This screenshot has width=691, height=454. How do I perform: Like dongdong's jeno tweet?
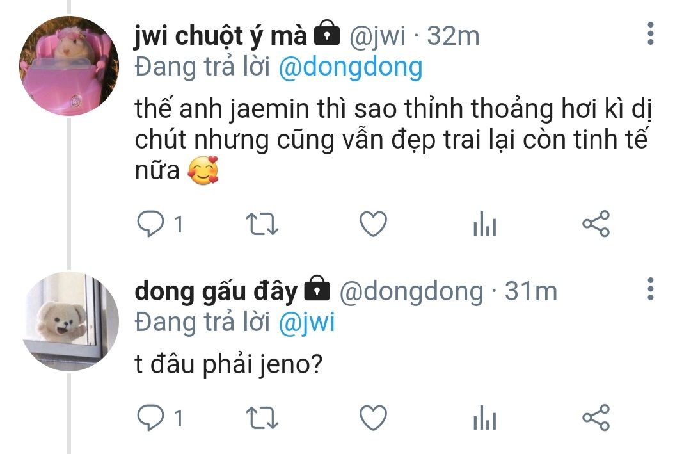pos(373,418)
